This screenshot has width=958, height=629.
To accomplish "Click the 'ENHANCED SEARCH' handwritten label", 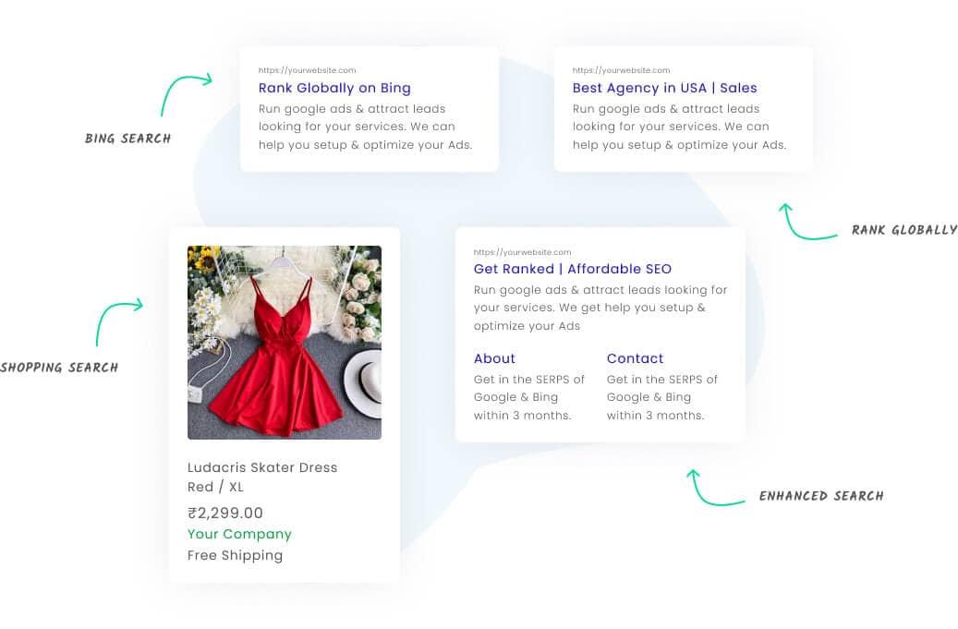I will pos(821,496).
